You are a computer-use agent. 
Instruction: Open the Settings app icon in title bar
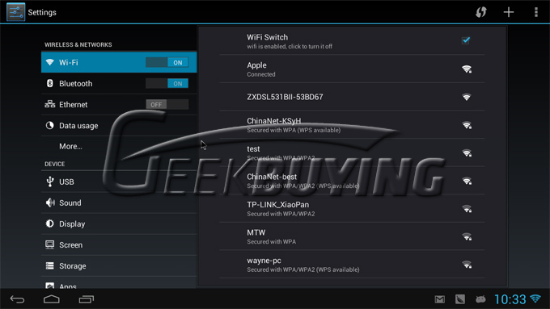(x=16, y=12)
